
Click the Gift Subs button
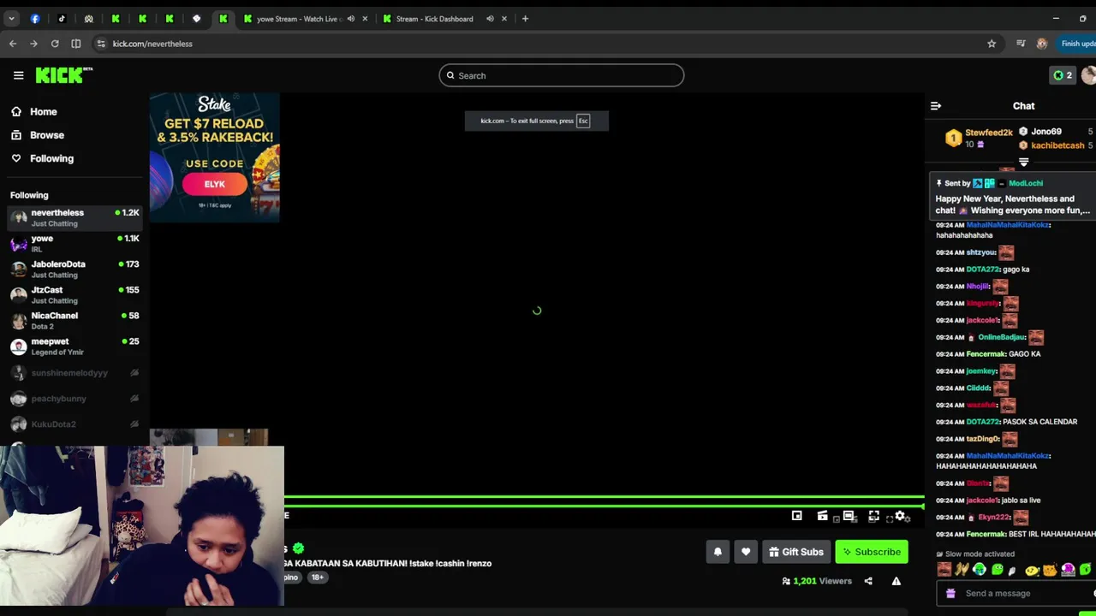796,552
